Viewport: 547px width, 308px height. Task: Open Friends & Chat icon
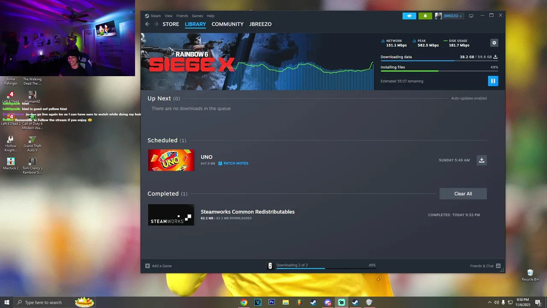pos(498,266)
